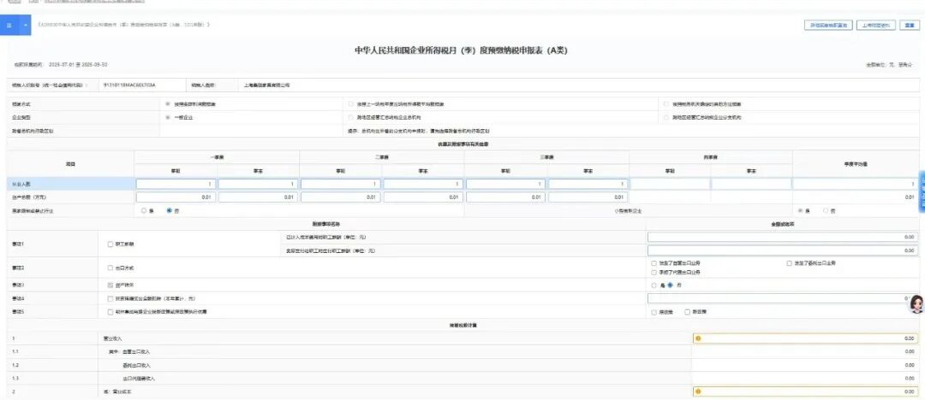This screenshot has width=925, height=400.
Task: Open the blue side tab on right edge
Action: click(x=922, y=192)
